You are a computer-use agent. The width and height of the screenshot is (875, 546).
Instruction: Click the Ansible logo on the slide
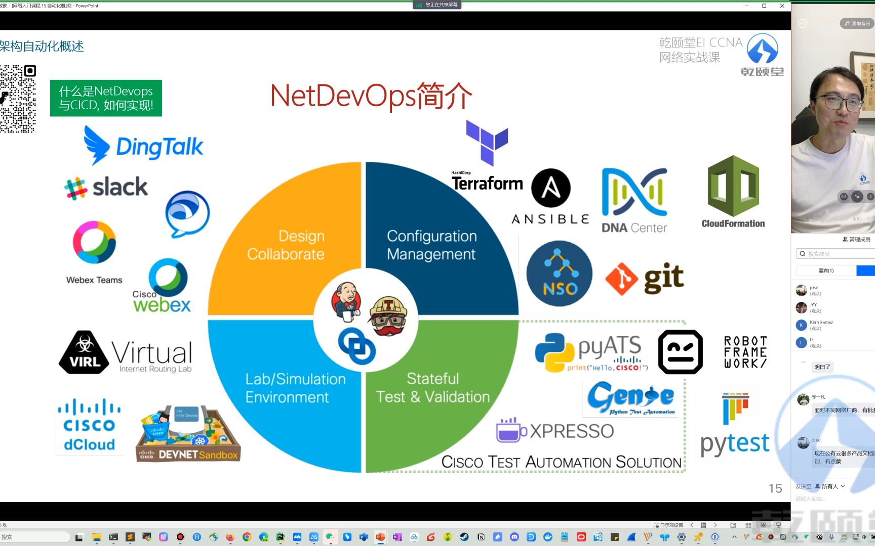coord(550,197)
